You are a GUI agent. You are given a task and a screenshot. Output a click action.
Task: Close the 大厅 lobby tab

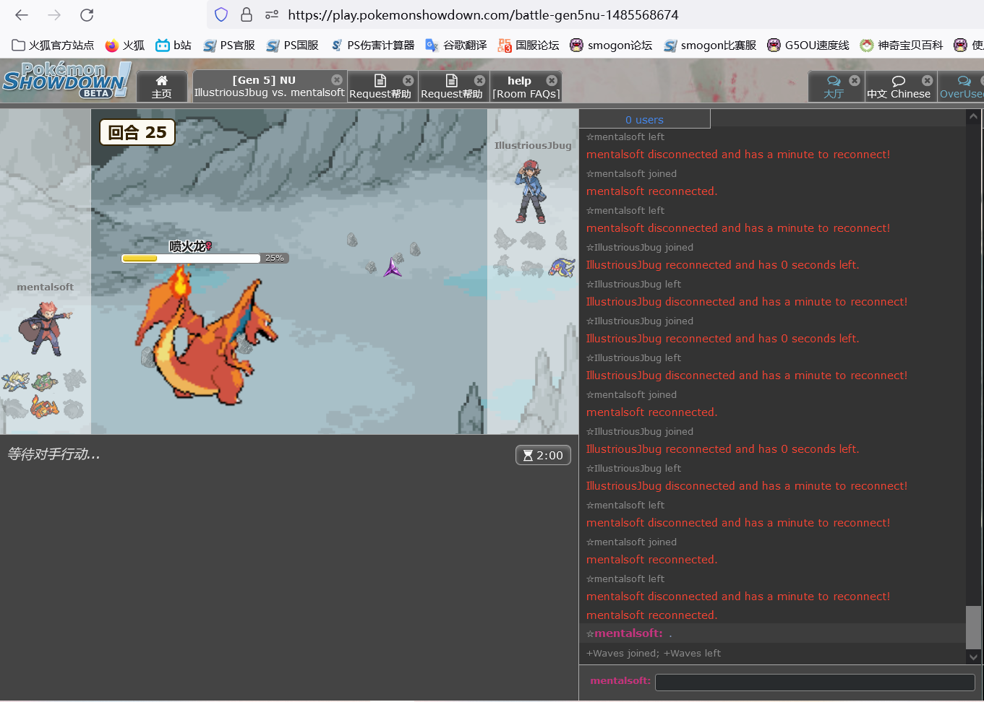coord(855,80)
